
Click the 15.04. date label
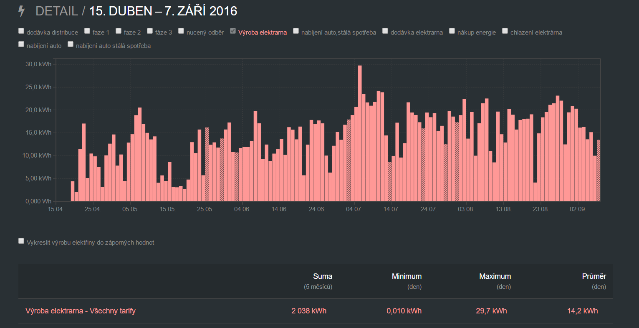point(56,209)
